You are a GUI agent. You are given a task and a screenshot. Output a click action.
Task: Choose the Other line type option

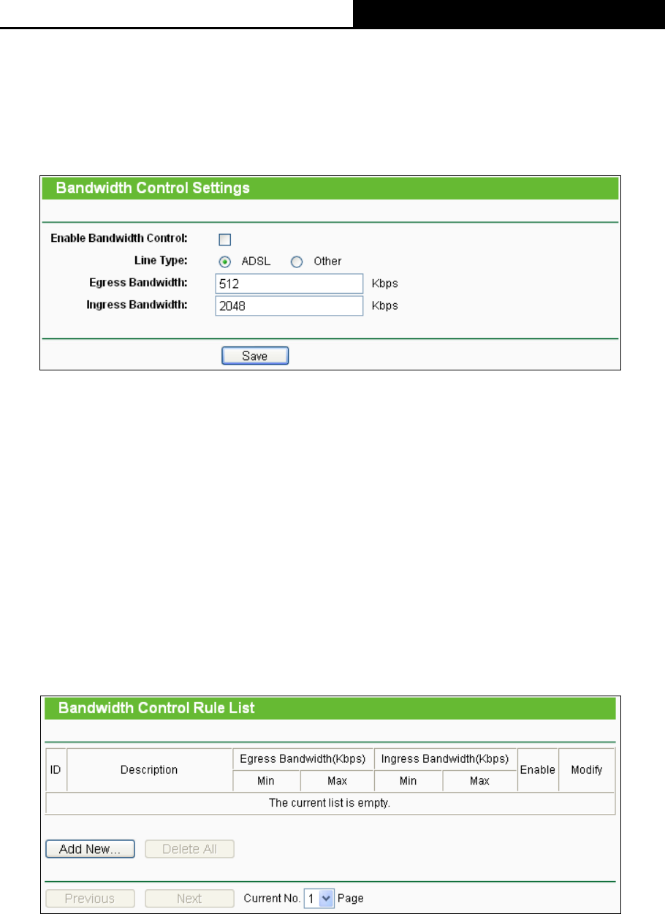297,262
